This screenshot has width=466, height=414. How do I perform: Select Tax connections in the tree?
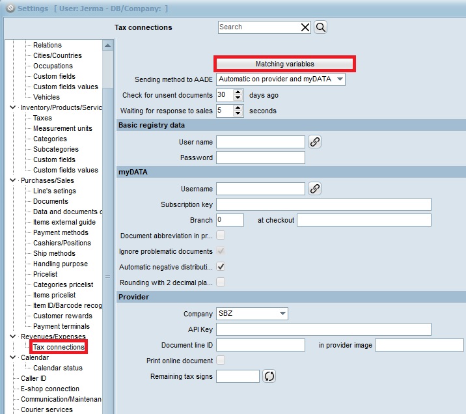[59, 347]
